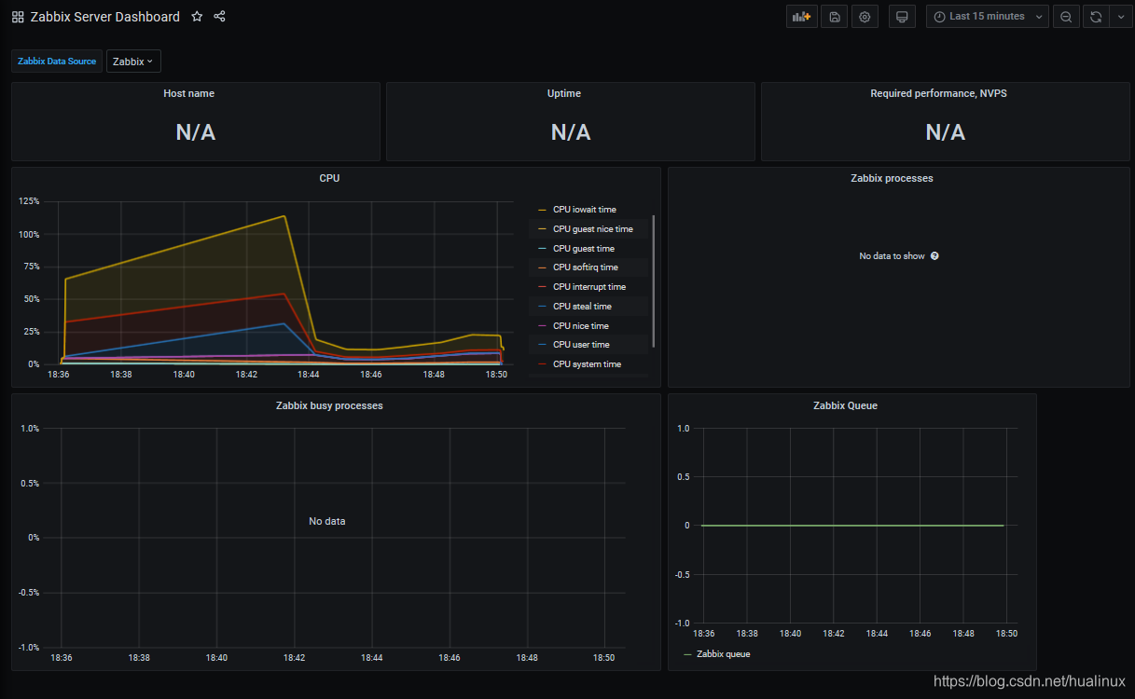Click the Host name N/A value
1135x699 pixels.
pos(196,132)
